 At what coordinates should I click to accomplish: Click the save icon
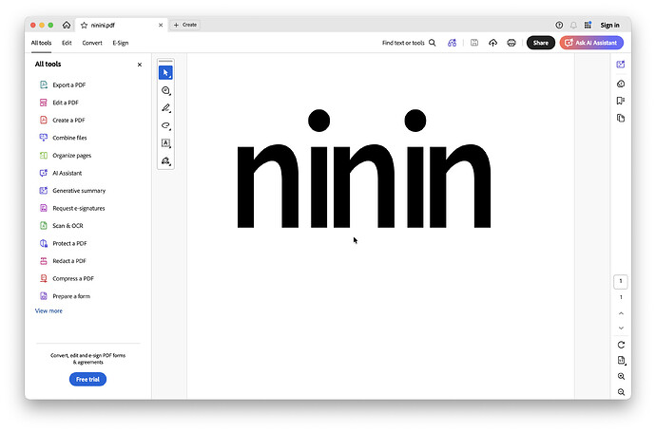(474, 43)
